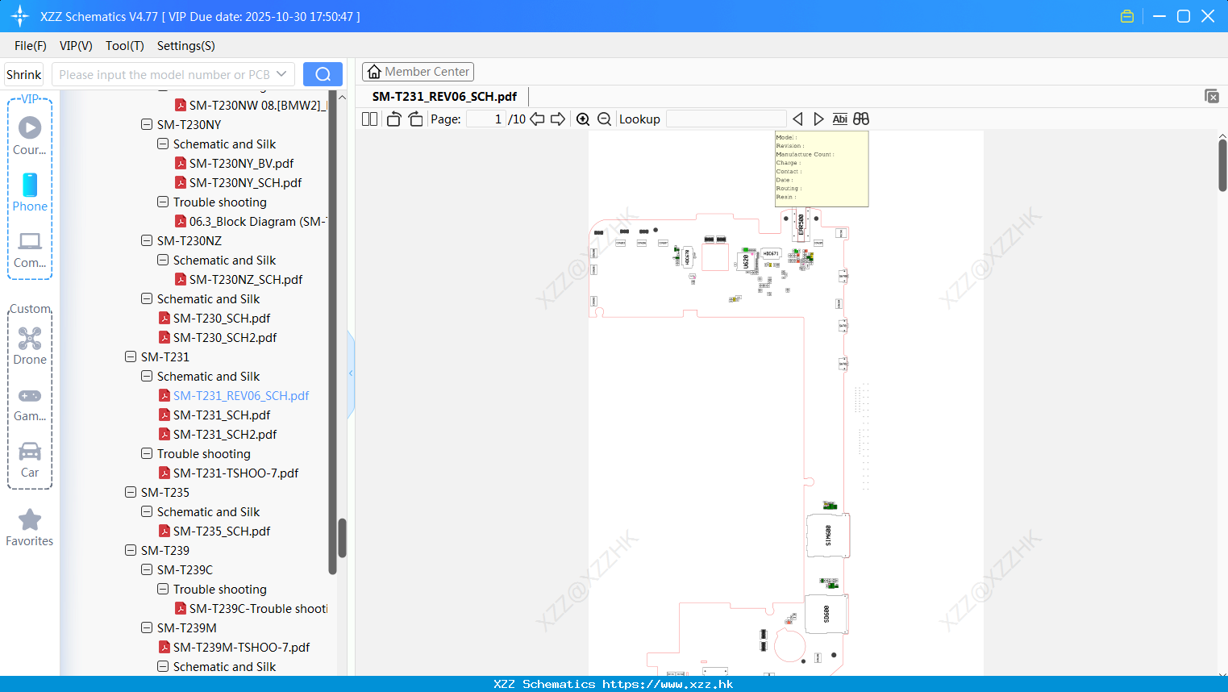Viewport: 1228px width, 692px height.
Task: Collapse the SM-T231 node
Action: click(x=131, y=356)
